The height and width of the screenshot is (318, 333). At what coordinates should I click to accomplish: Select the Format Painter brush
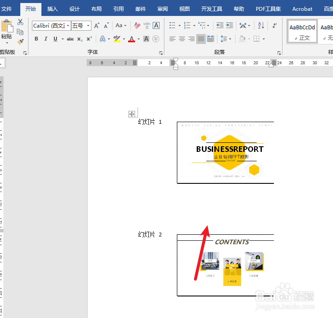(x=20, y=41)
